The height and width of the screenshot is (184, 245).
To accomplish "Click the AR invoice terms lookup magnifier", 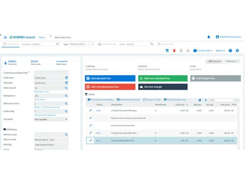I will point(66,104).
